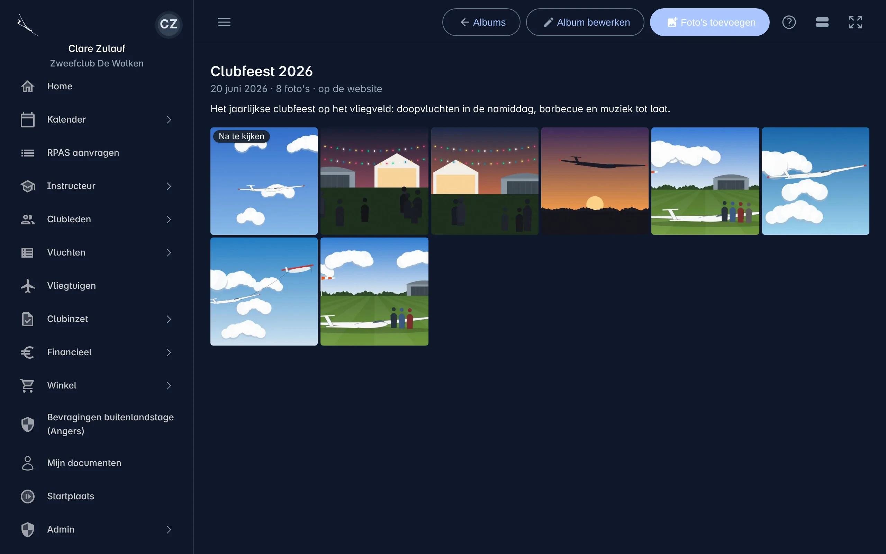886x554 pixels.
Task: Click the glider club logo
Action: (27, 25)
